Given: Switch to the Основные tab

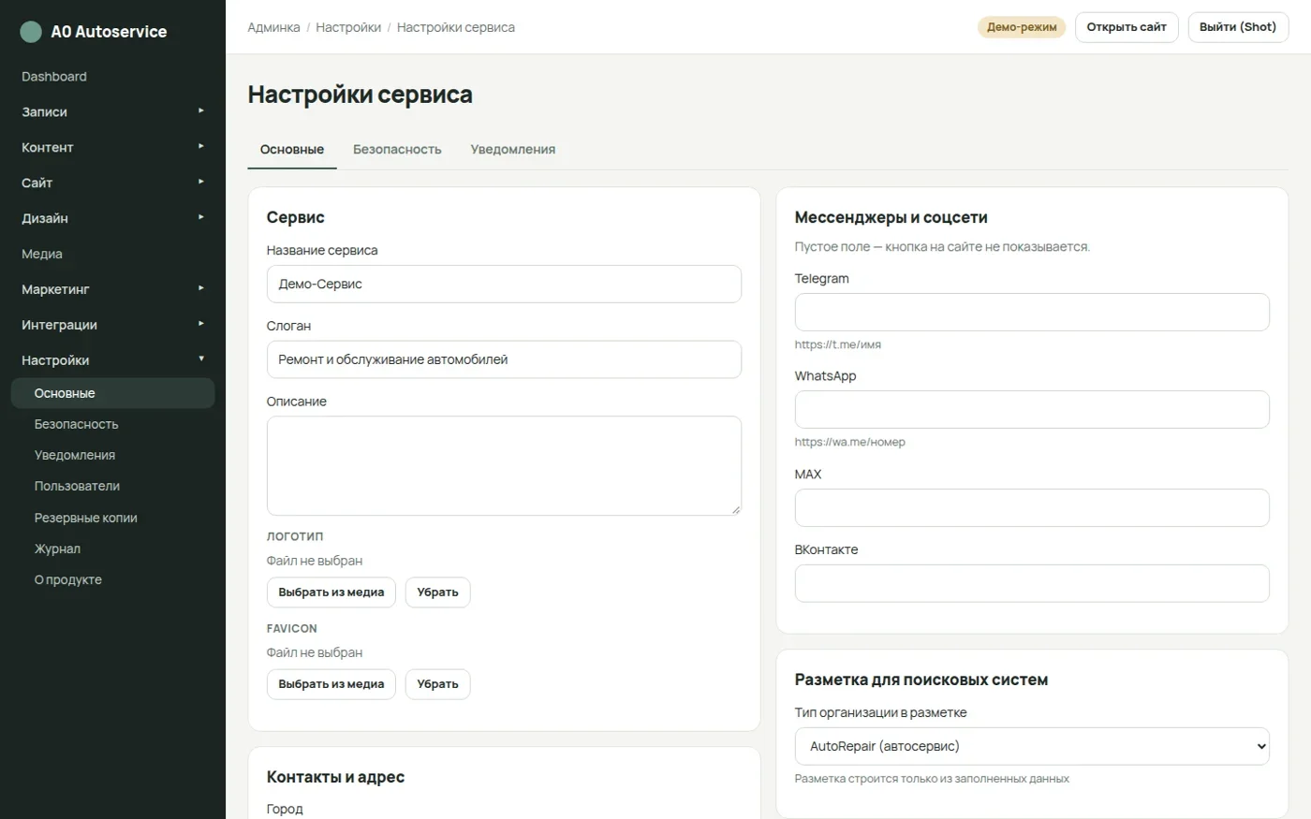Looking at the screenshot, I should click(292, 150).
